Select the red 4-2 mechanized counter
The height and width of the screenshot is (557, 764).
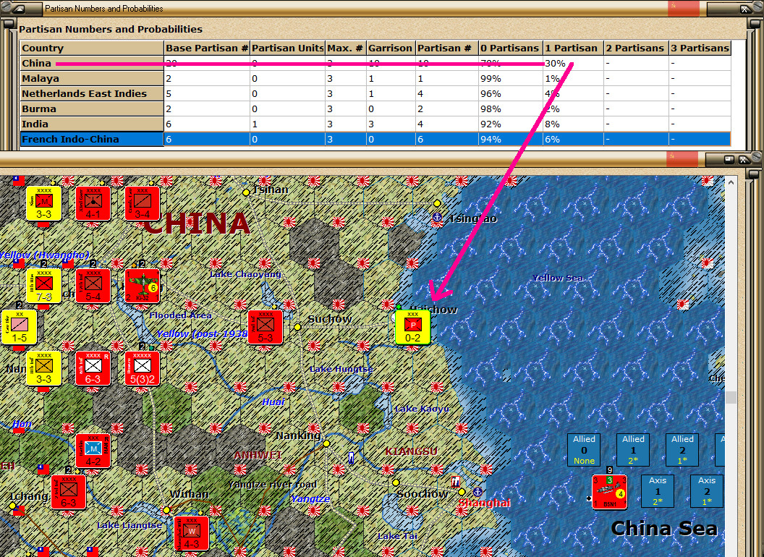coord(93,451)
